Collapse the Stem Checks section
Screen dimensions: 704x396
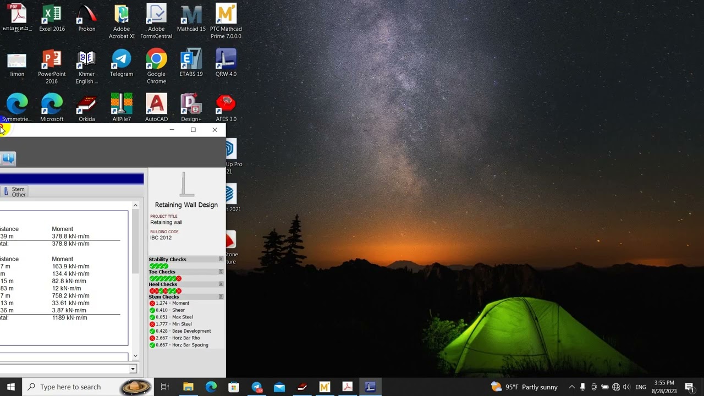(x=221, y=296)
